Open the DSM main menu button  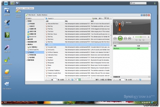tap(6, 3)
